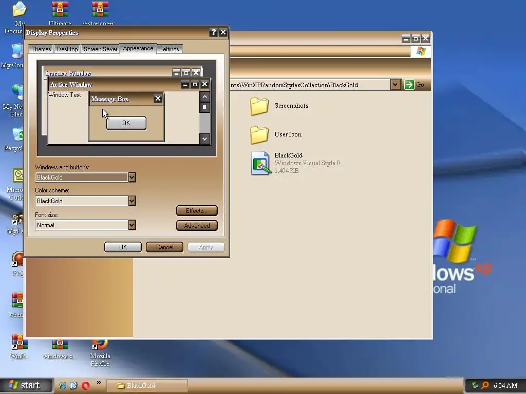The image size is (526, 394).
Task: Close the Display Properties dialog
Action: 223,32
